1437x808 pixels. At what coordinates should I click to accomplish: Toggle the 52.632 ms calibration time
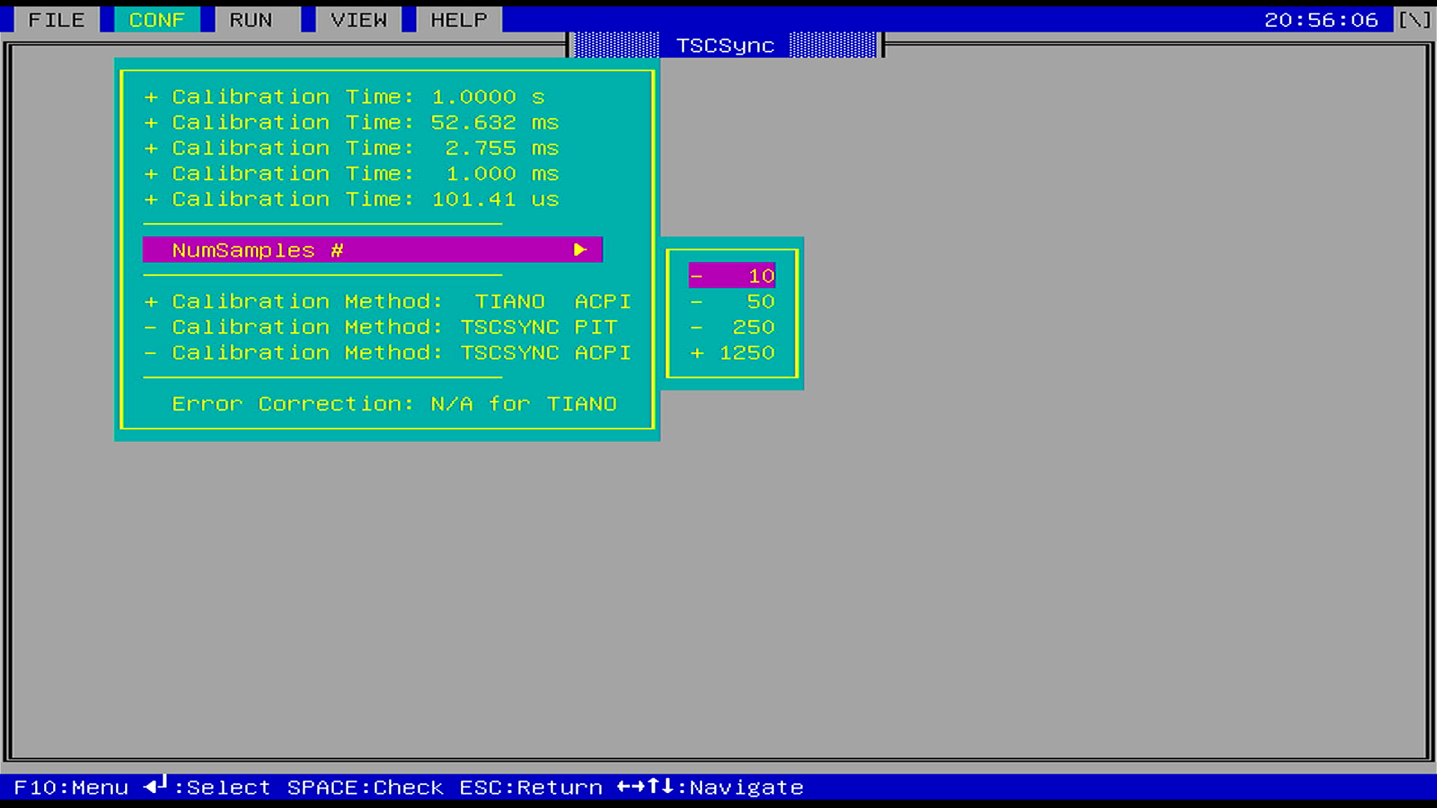point(352,123)
